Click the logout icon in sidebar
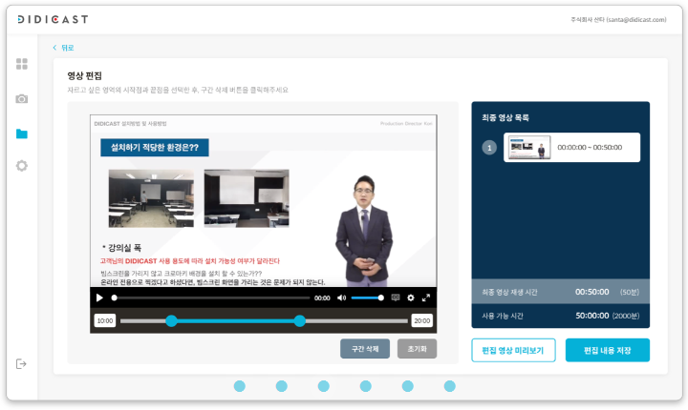Image resolution: width=688 pixels, height=410 pixels. point(21,363)
